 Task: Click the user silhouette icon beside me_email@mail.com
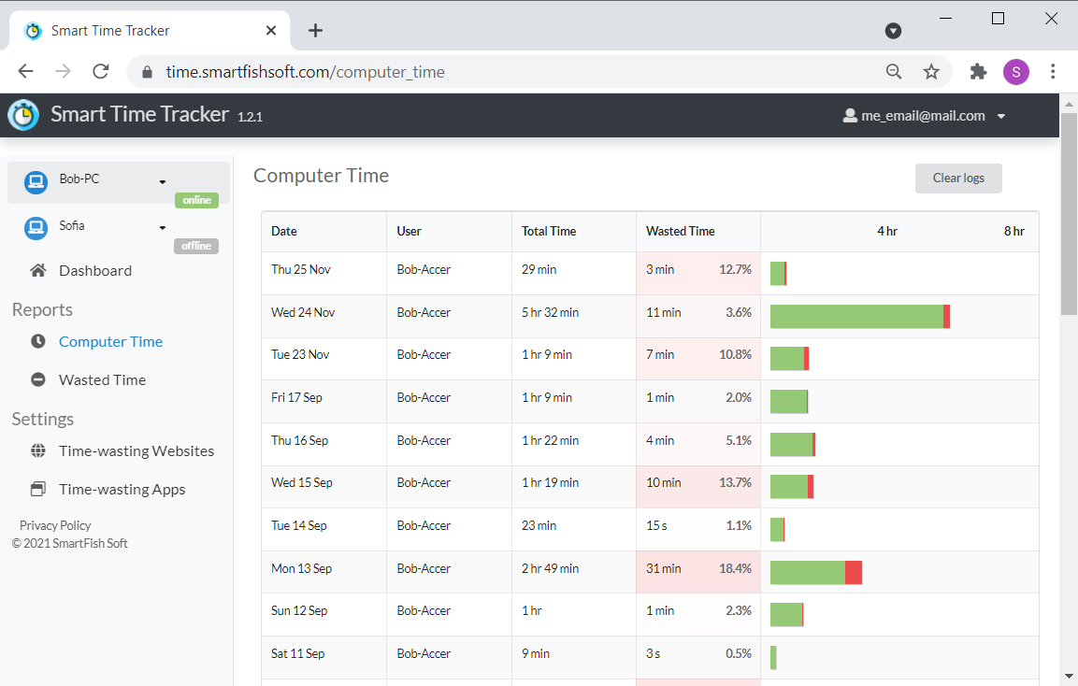pyautogui.click(x=849, y=115)
